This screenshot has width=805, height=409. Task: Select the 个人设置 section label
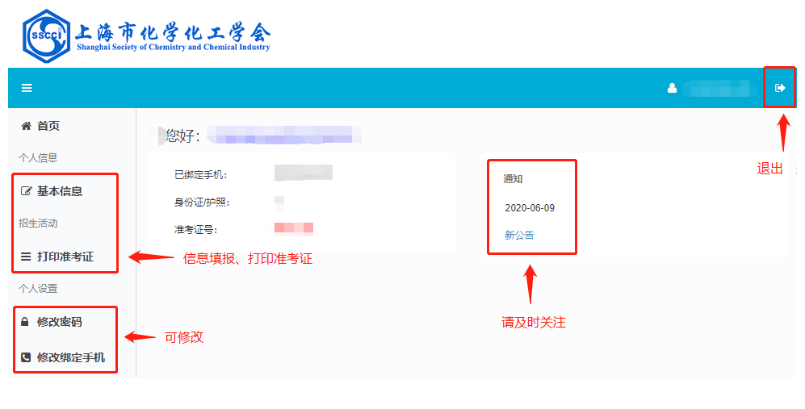(38, 289)
